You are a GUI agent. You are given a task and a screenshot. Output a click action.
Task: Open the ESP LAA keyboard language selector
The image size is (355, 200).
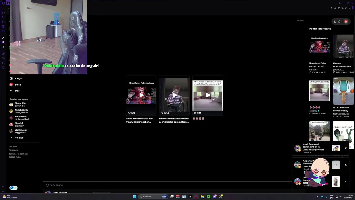[x=332, y=197]
